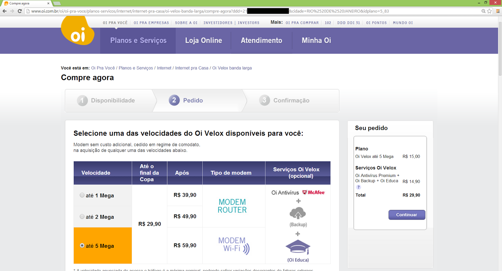The image size is (502, 271).
Task: Click the OI PRA EMPRESAS top link
Action: click(151, 23)
